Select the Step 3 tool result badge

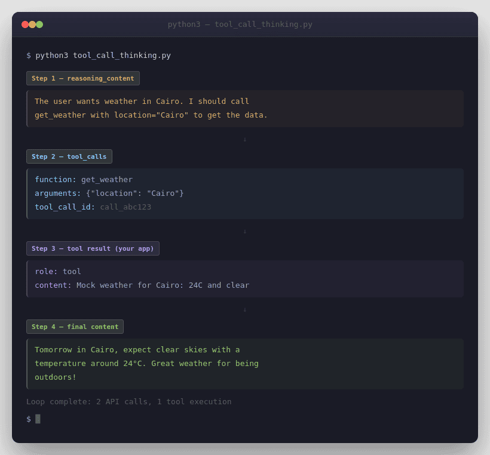pyautogui.click(x=93, y=248)
